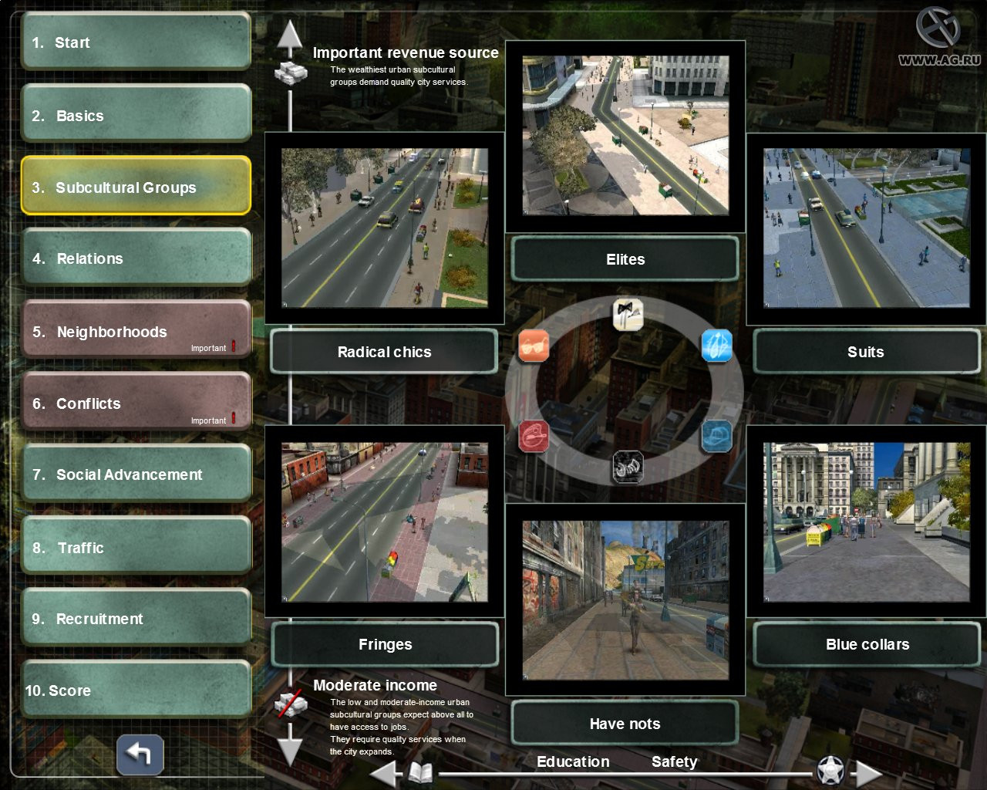Click the star badge Safety icon

830,770
